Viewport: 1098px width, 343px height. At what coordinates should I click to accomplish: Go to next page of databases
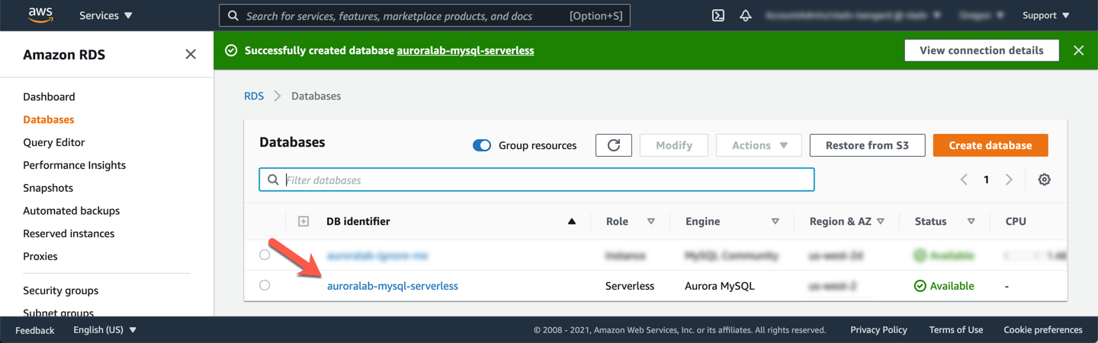(x=1009, y=179)
